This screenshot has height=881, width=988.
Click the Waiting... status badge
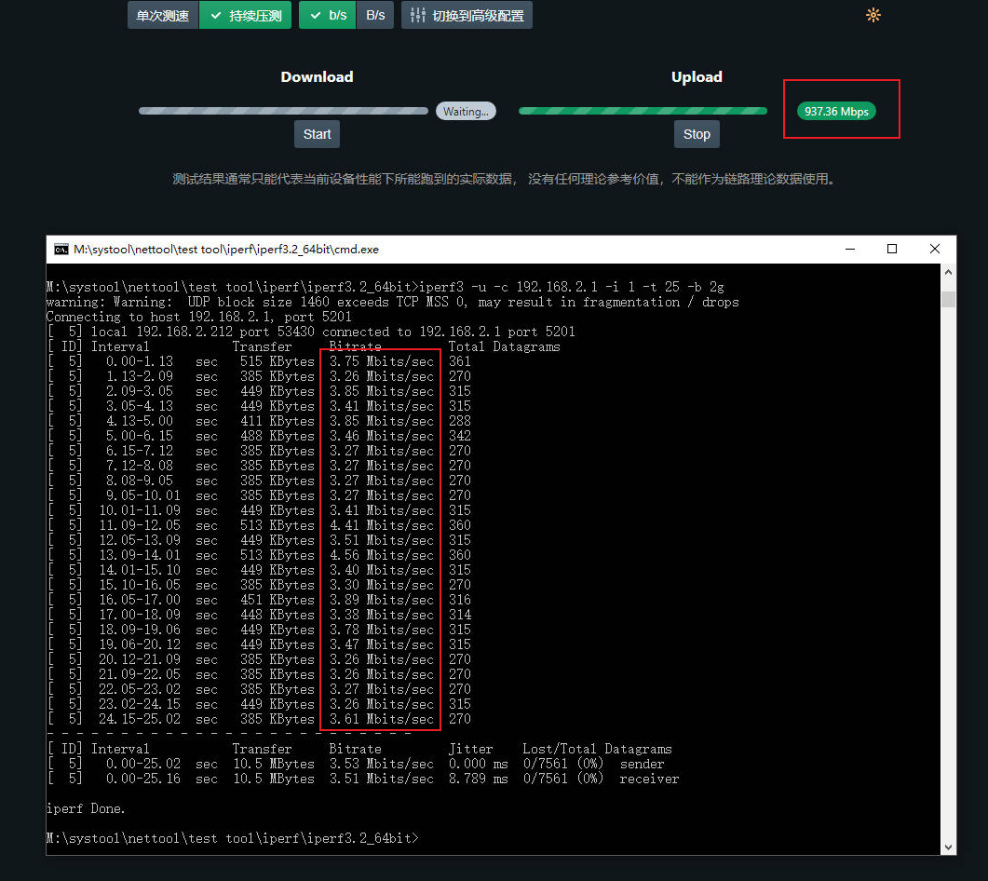[x=466, y=112]
